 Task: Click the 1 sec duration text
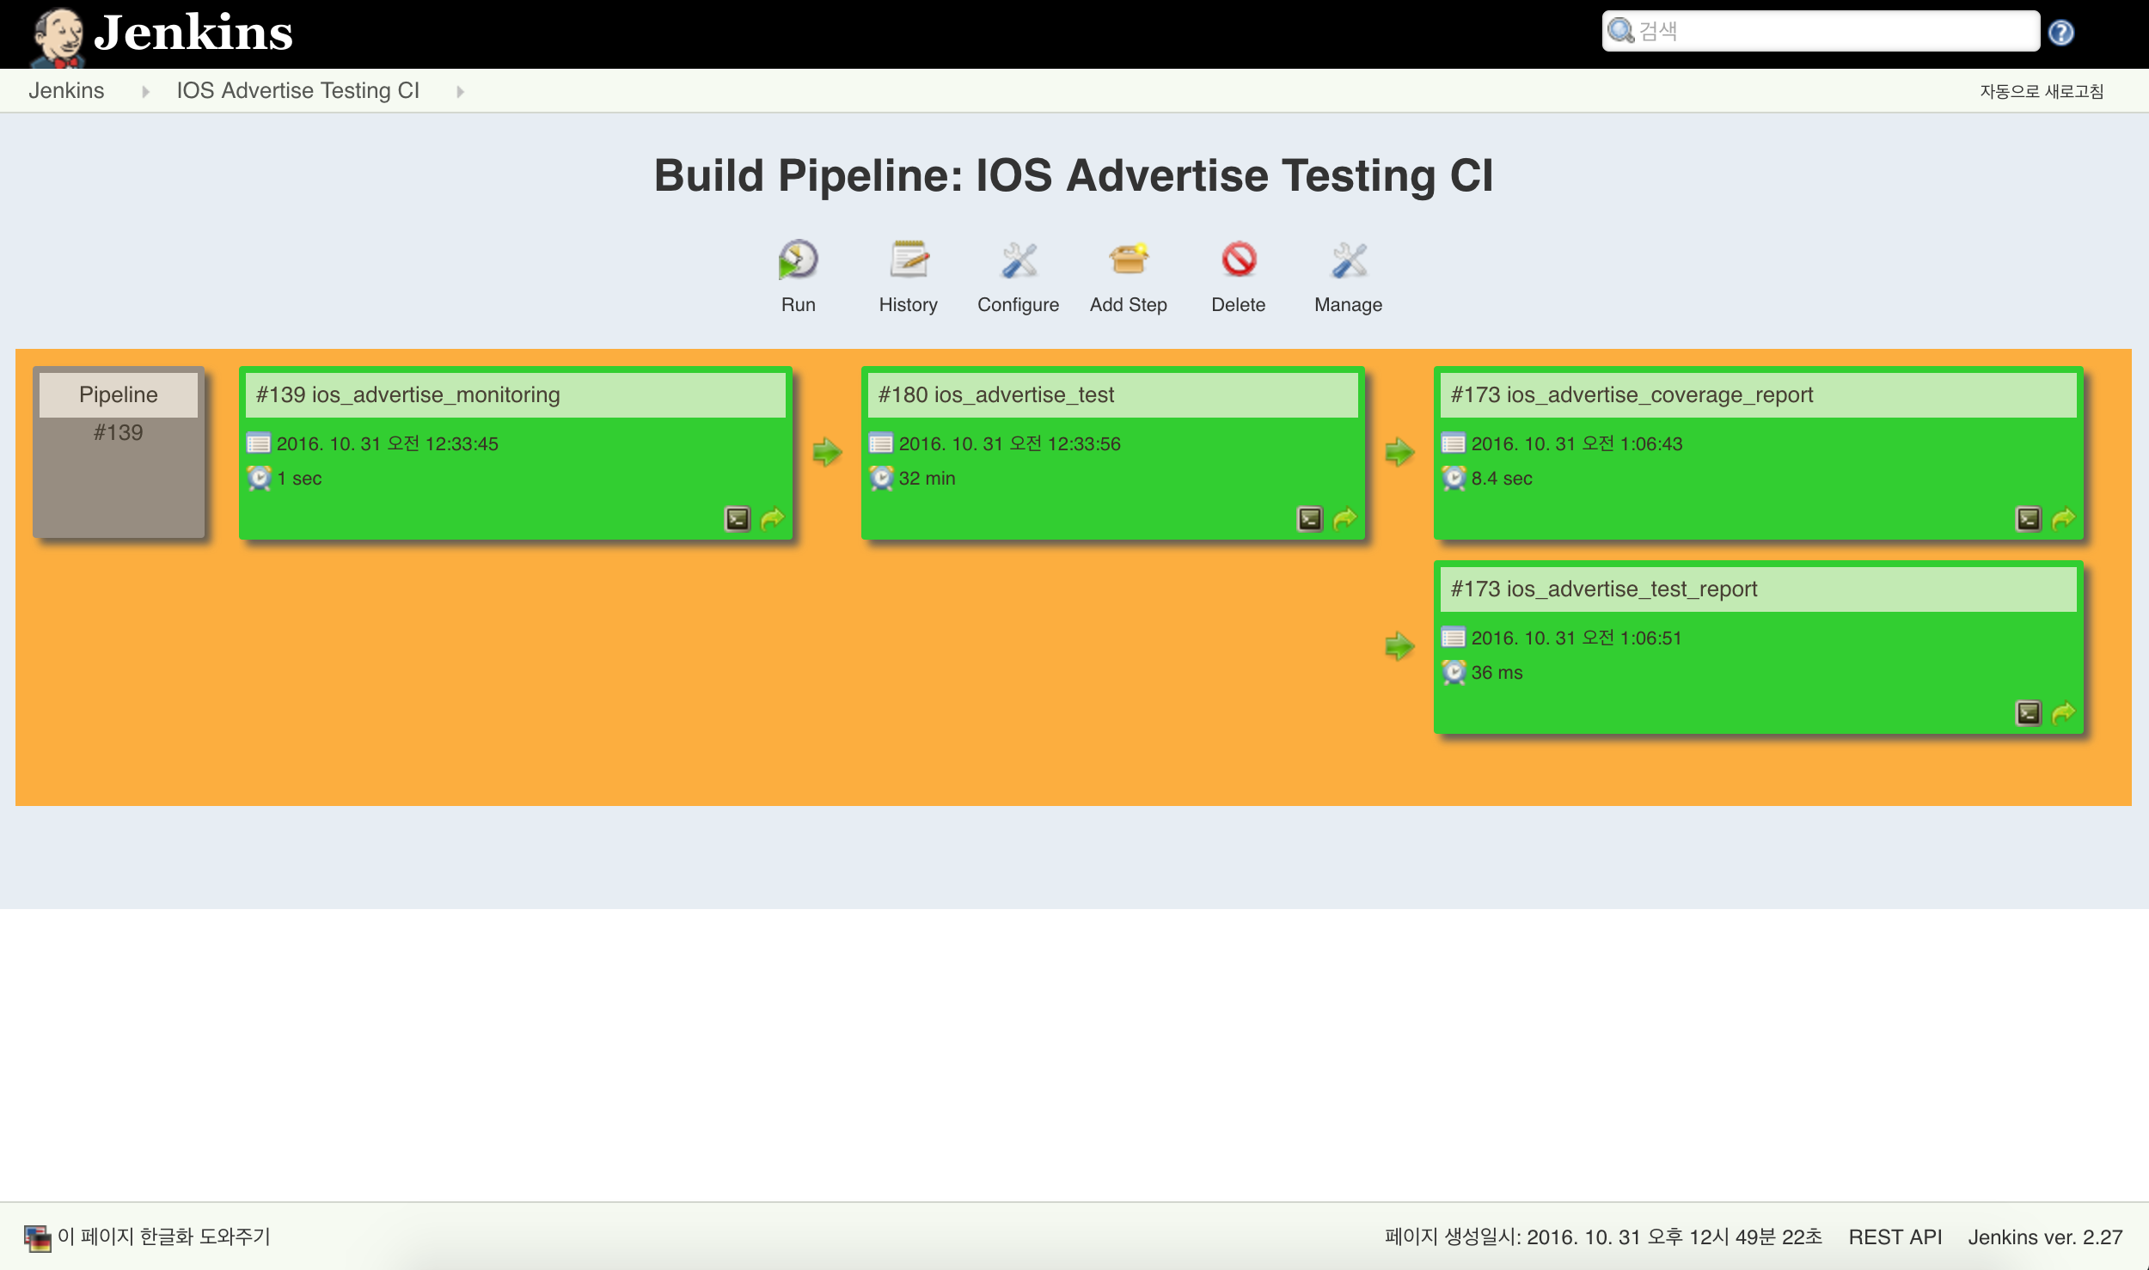(x=299, y=478)
